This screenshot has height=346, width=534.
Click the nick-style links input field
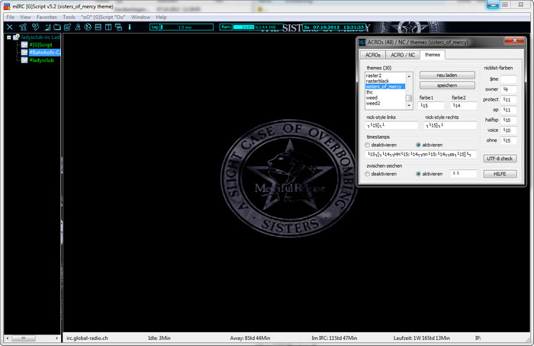pyautogui.click(x=391, y=126)
